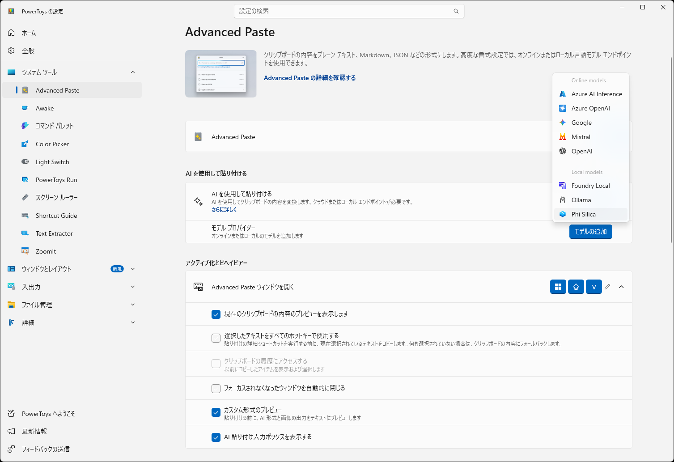Expand the ウィンドウとレイアウト section
This screenshot has width=674, height=462.
[133, 269]
